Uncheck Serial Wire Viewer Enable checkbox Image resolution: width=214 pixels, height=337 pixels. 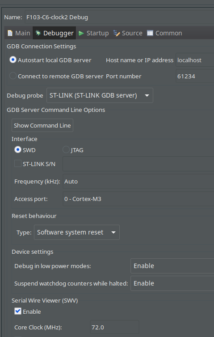click(18, 311)
